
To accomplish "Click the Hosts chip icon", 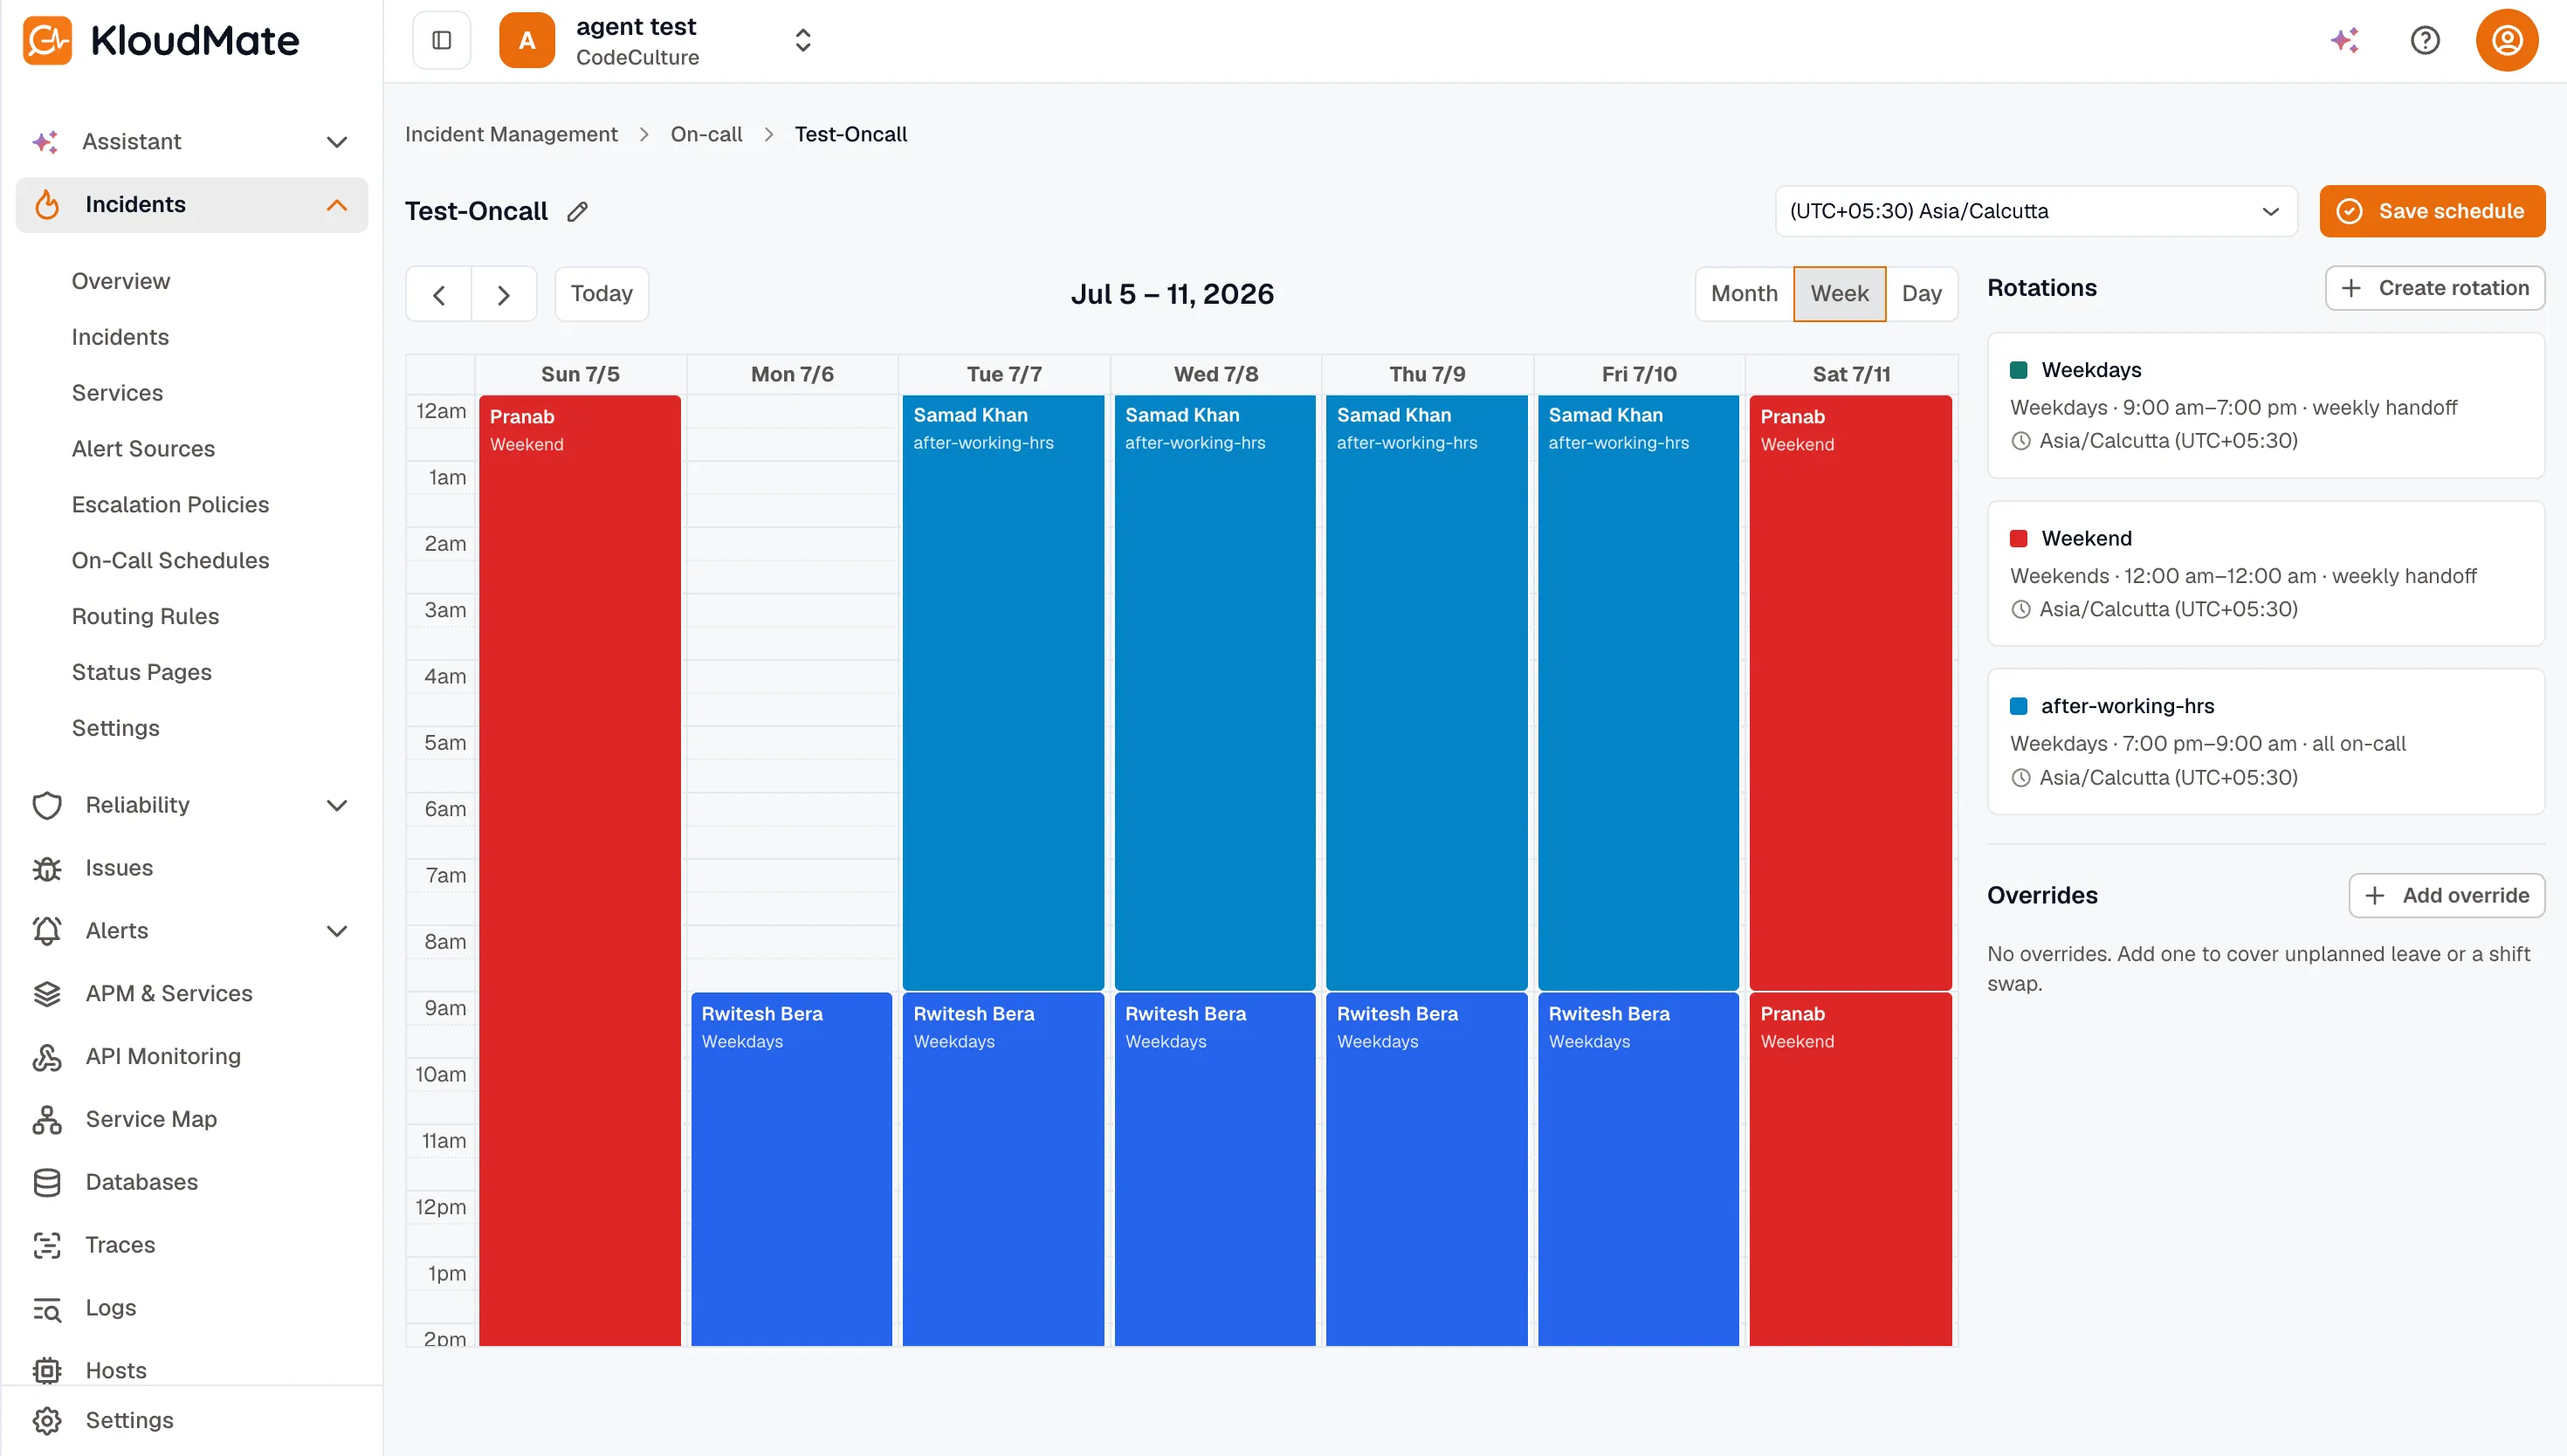I will (47, 1370).
